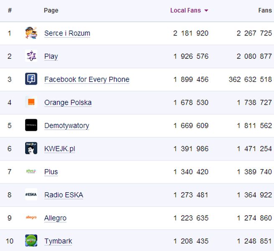This screenshot has width=274, height=251.
Task: Click the Plus green logo icon
Action: (31, 171)
